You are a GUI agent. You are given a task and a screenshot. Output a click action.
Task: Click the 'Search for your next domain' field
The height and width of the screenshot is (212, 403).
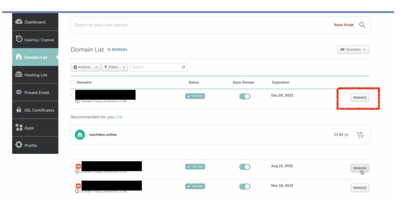[197, 25]
